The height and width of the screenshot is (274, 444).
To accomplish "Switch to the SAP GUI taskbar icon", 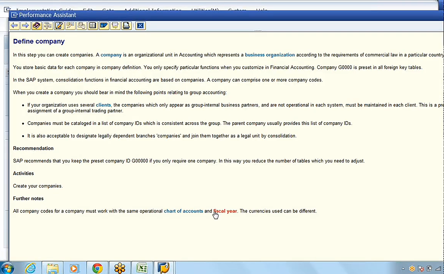I will tap(163, 268).
